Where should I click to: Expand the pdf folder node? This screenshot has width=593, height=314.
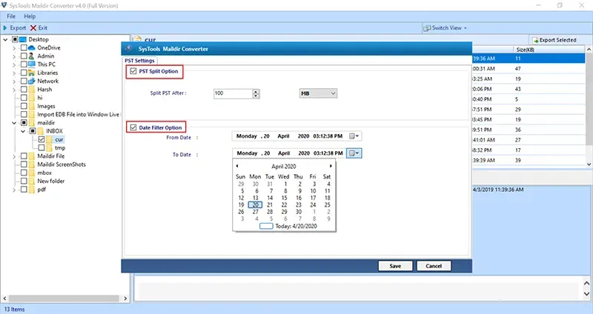click(x=14, y=190)
